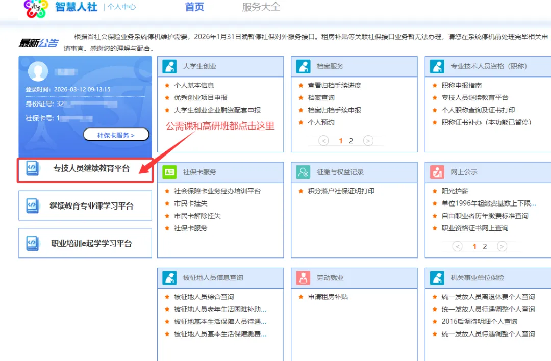The image size is (551, 361).
Task: Open 专技人员继续教育平台 from left sidebar
Action: tap(85, 170)
